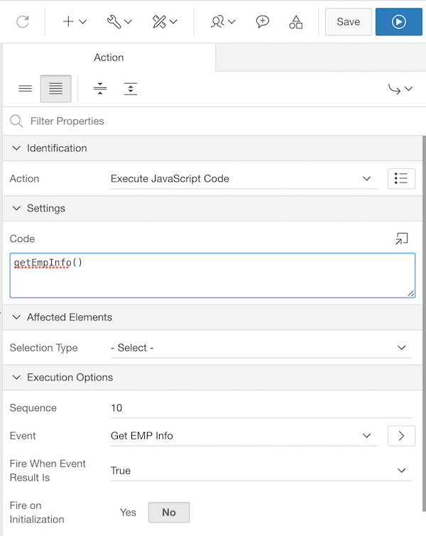The width and height of the screenshot is (426, 536).
Task: Click the undo/refresh arrow icon
Action: 23,22
